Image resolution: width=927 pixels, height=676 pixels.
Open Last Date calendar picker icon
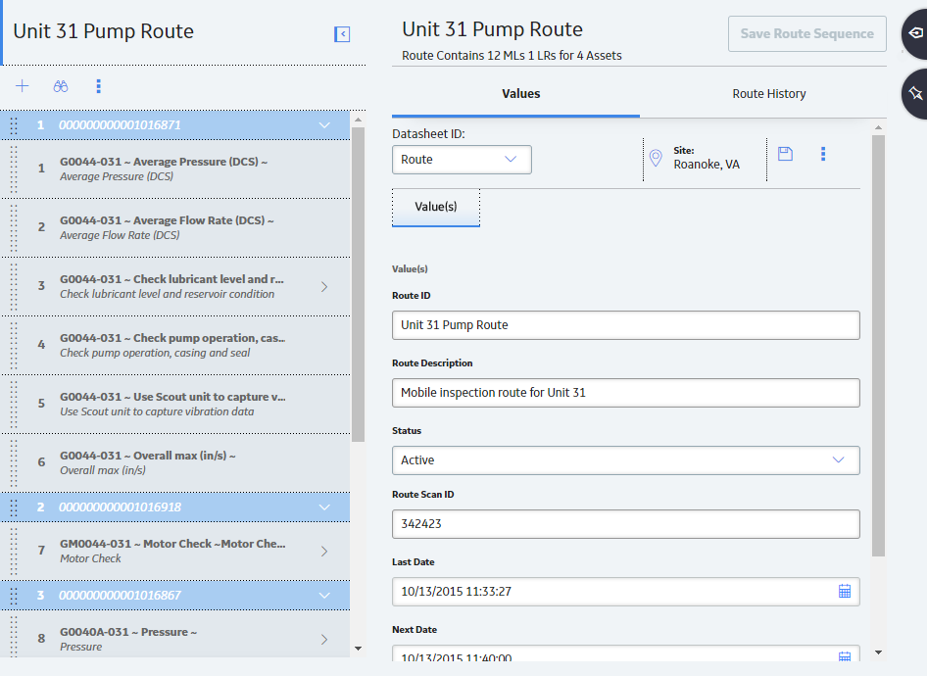tap(845, 591)
